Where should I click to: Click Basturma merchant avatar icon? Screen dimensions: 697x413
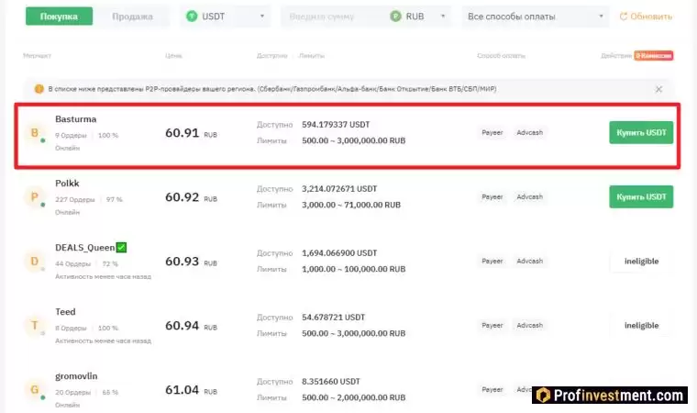click(35, 133)
